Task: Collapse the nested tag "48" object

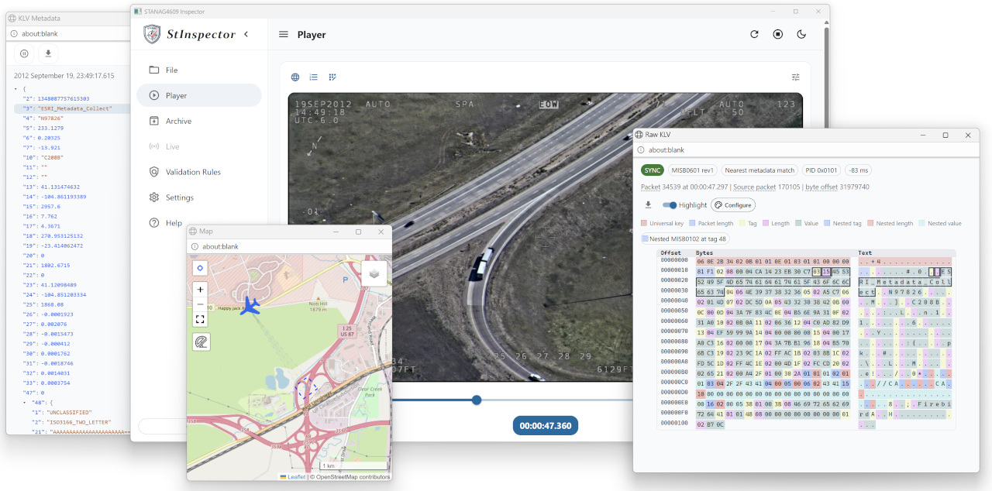Action: (23, 403)
